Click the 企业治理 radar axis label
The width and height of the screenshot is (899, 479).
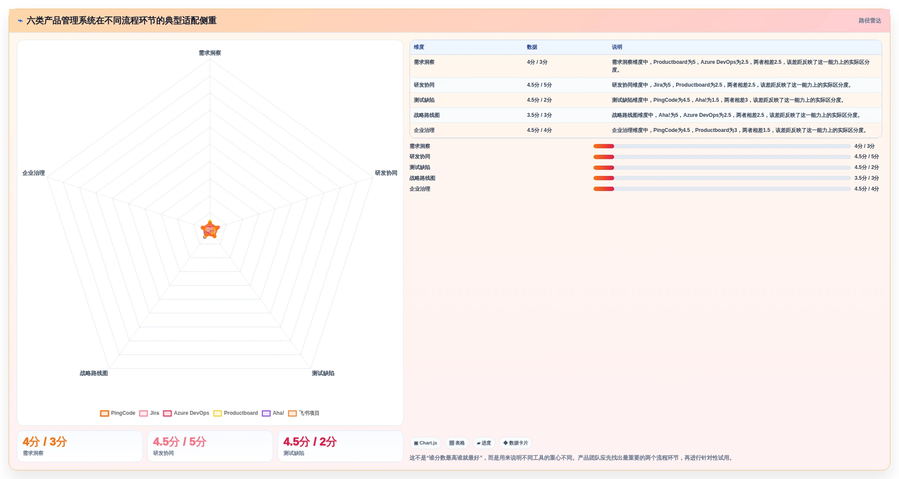(34, 173)
